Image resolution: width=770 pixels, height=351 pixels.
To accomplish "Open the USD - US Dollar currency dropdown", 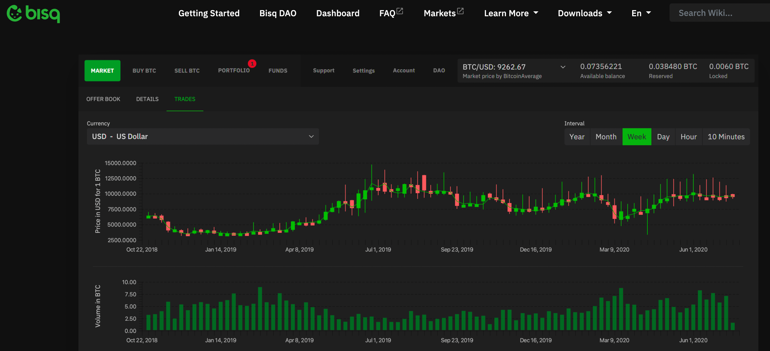I will [203, 136].
